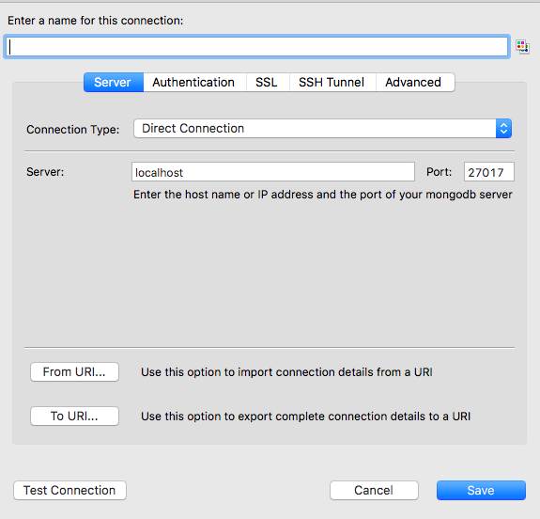Viewport: 540px width, 519px height.
Task: Click into the localhost server field
Action: [x=272, y=172]
